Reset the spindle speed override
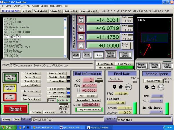 (161, 87)
